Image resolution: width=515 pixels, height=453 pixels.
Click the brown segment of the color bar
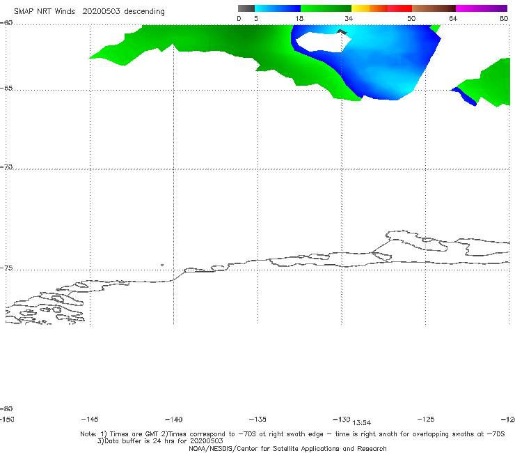pyautogui.click(x=434, y=8)
